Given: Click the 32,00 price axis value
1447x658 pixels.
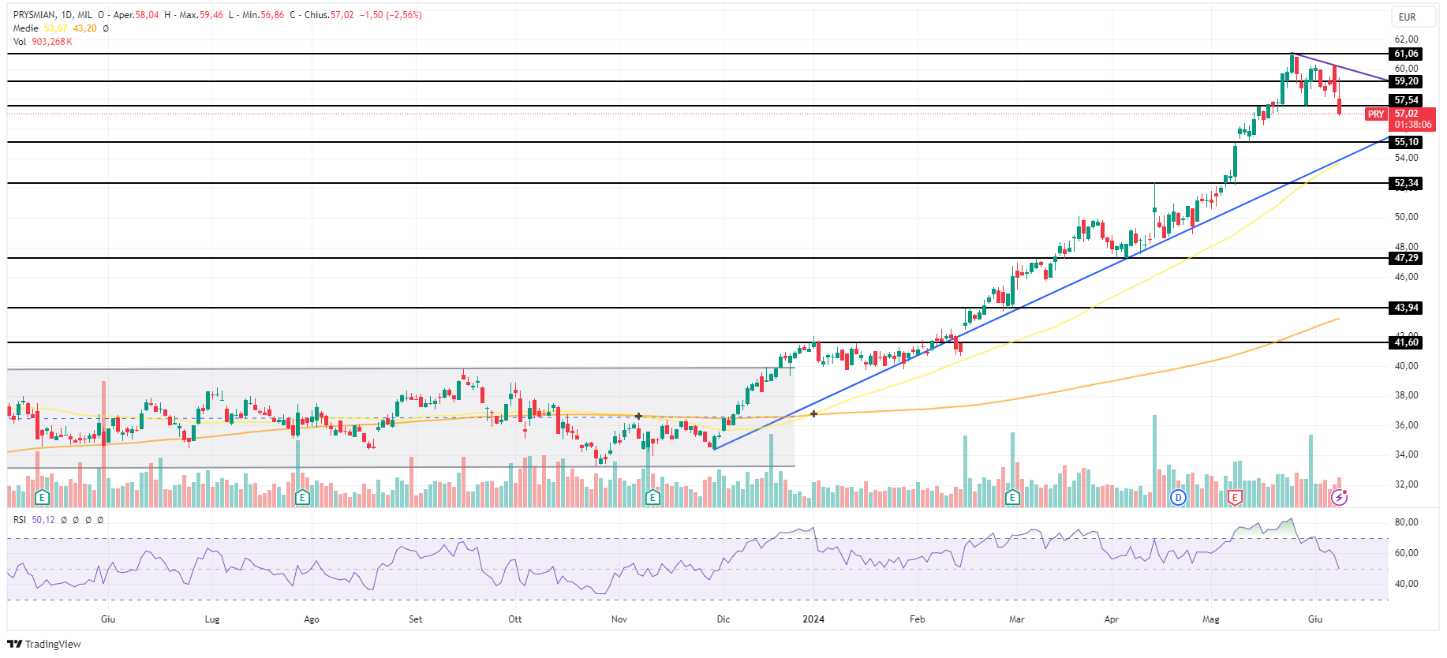Looking at the screenshot, I should (x=1406, y=484).
